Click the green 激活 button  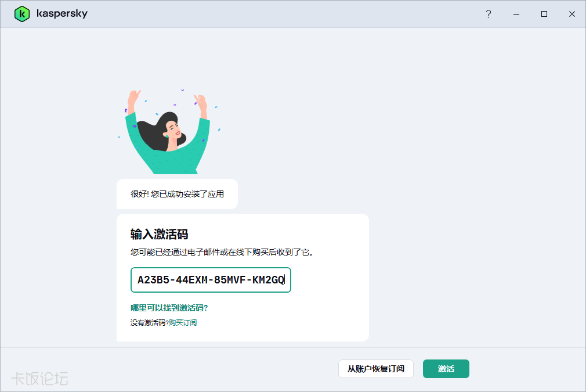click(x=446, y=369)
